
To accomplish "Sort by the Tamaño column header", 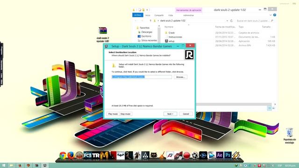I will pos(266,27).
